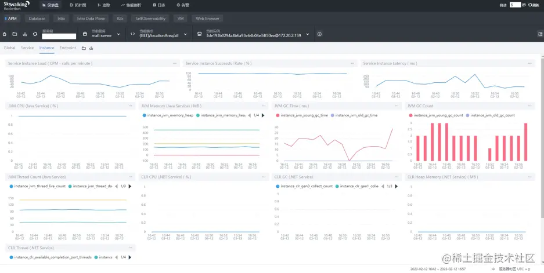
Task: Go to next legend page in JVM Memory chart
Action: point(263,115)
